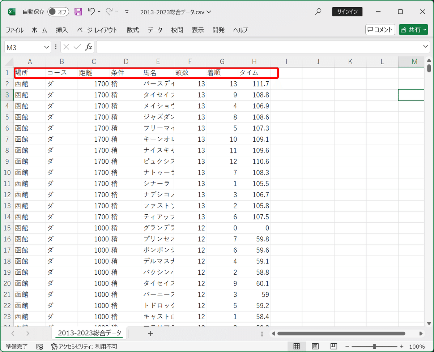Customize the Quick Access Toolbar
Screen dimensions: 434x352
coord(127,12)
